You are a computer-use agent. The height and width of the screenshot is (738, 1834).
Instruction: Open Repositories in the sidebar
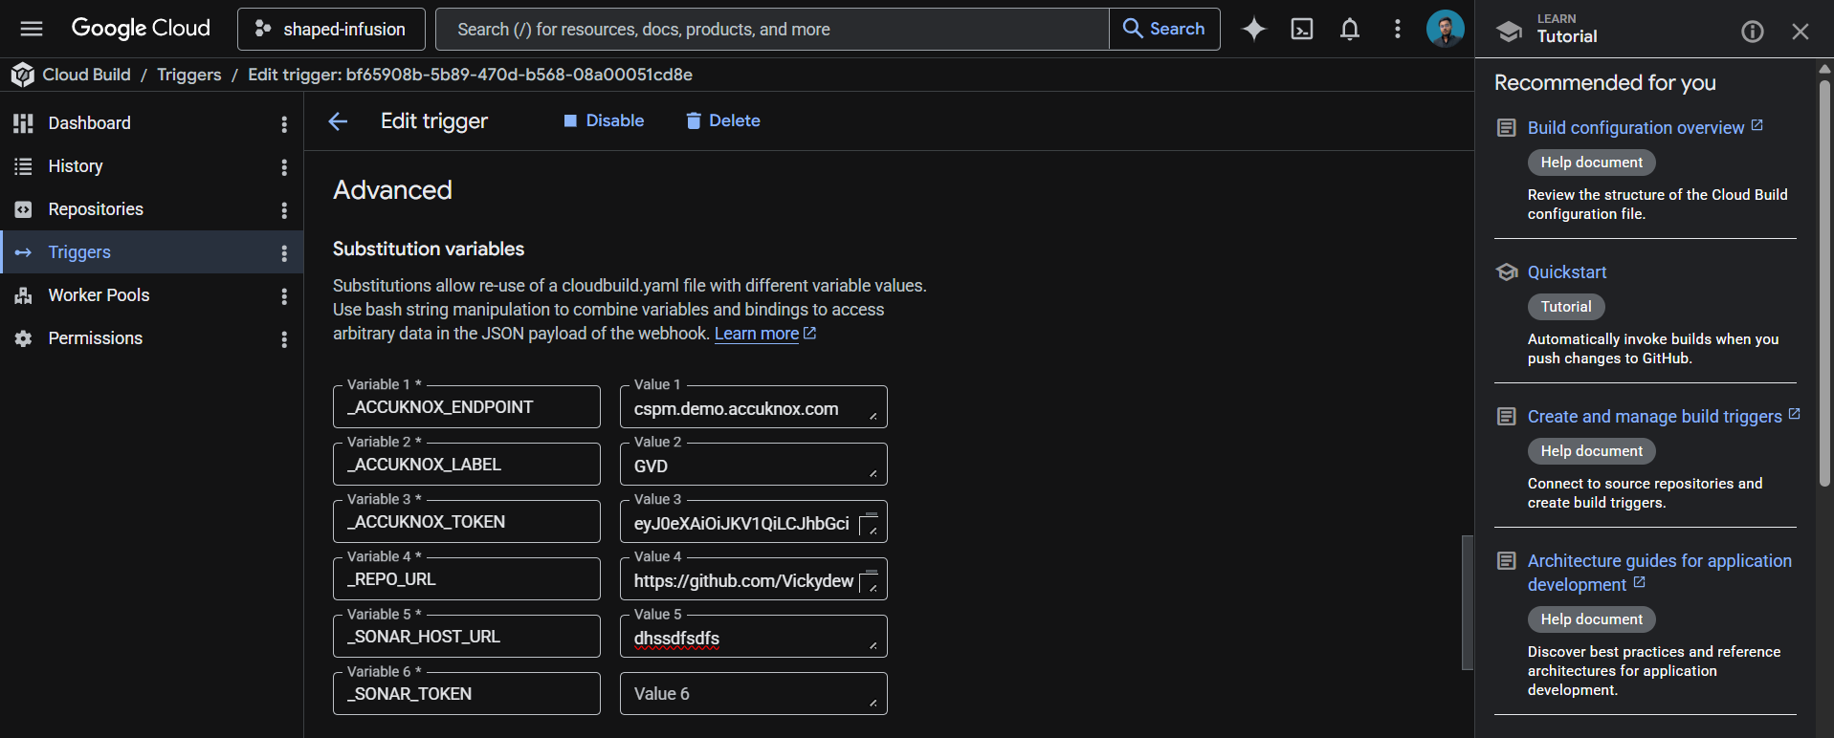[x=96, y=209]
